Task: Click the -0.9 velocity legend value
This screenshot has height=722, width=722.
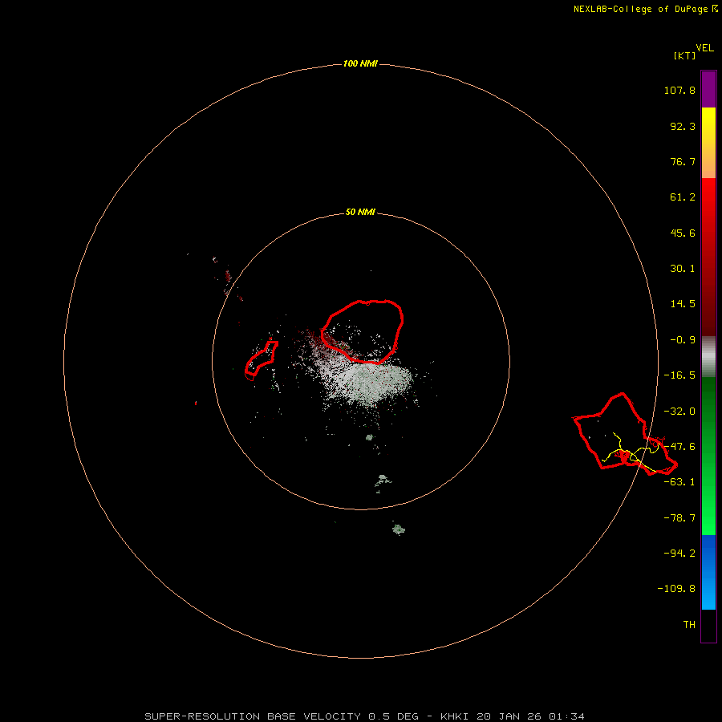Action: point(683,340)
